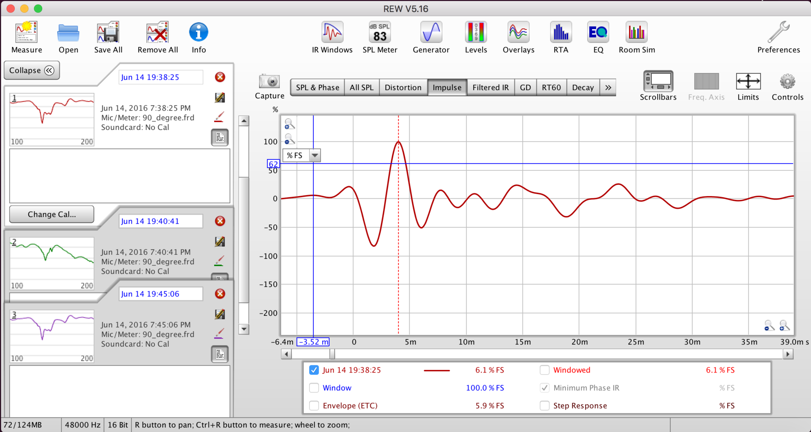Open the Room Sim tool

coord(637,38)
